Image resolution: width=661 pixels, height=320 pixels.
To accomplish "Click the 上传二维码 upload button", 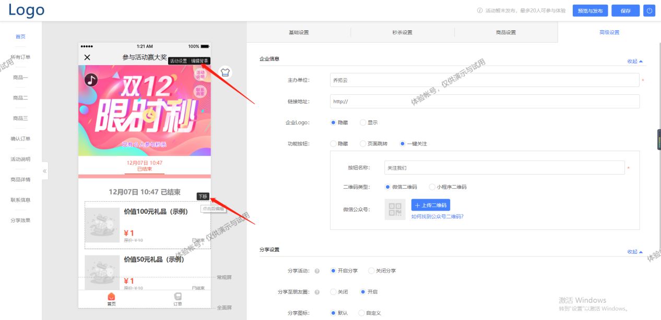I will click(430, 205).
